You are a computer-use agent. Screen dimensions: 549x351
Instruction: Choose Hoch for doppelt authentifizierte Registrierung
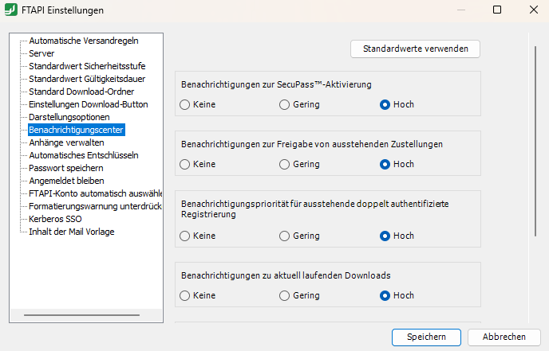pos(385,236)
